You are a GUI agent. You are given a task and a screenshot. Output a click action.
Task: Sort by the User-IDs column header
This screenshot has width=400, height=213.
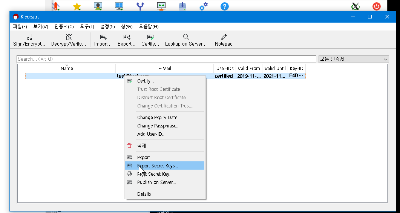pyautogui.click(x=225, y=68)
